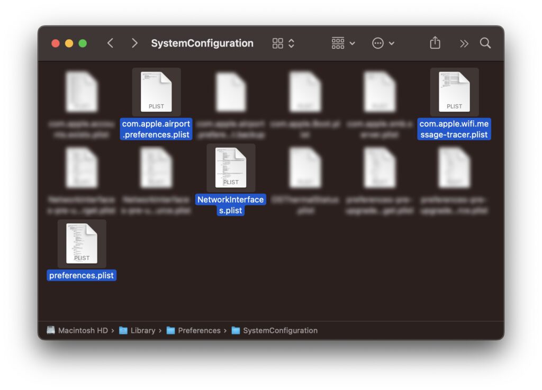Click SystemConfiguration in the path bar
Image resolution: width=542 pixels, height=390 pixels.
tap(279, 330)
